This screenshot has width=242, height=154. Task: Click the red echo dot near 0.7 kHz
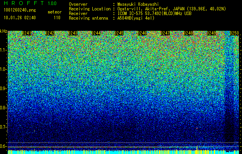tap(197, 128)
